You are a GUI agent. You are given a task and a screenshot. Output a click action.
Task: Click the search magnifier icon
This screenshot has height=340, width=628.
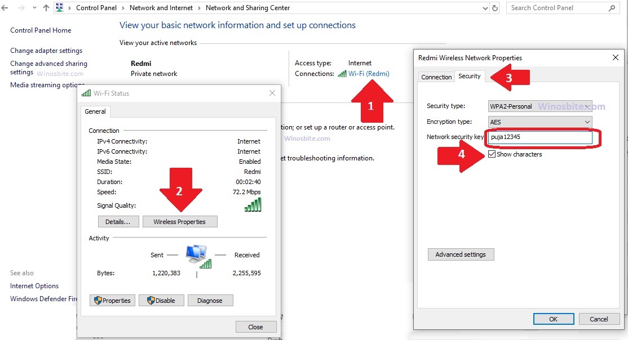(x=612, y=8)
